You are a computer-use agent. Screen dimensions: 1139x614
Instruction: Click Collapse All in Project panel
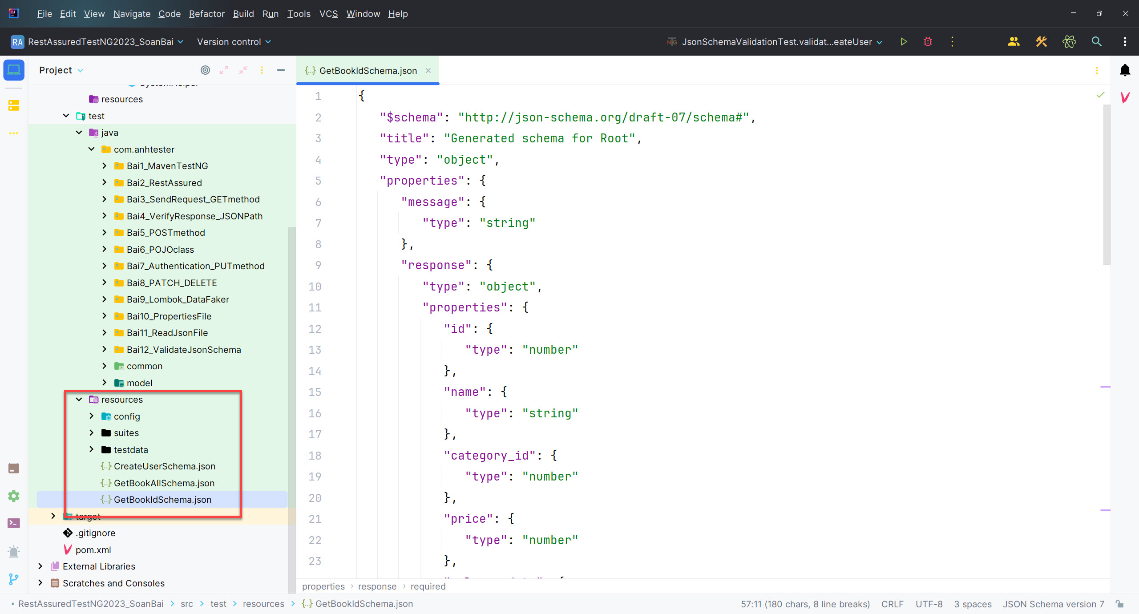click(243, 70)
